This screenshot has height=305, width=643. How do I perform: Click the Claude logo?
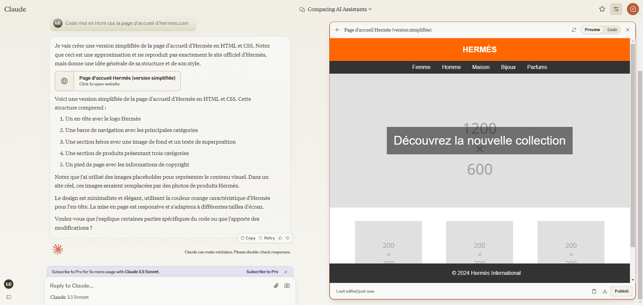(x=15, y=9)
